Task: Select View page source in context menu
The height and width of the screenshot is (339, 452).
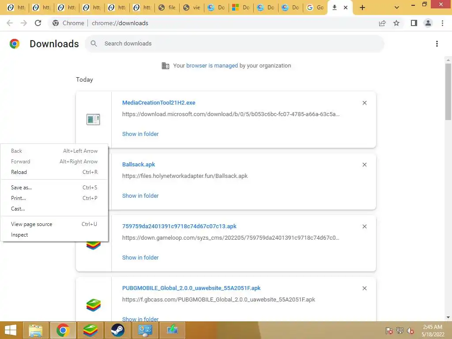Action: (54, 224)
